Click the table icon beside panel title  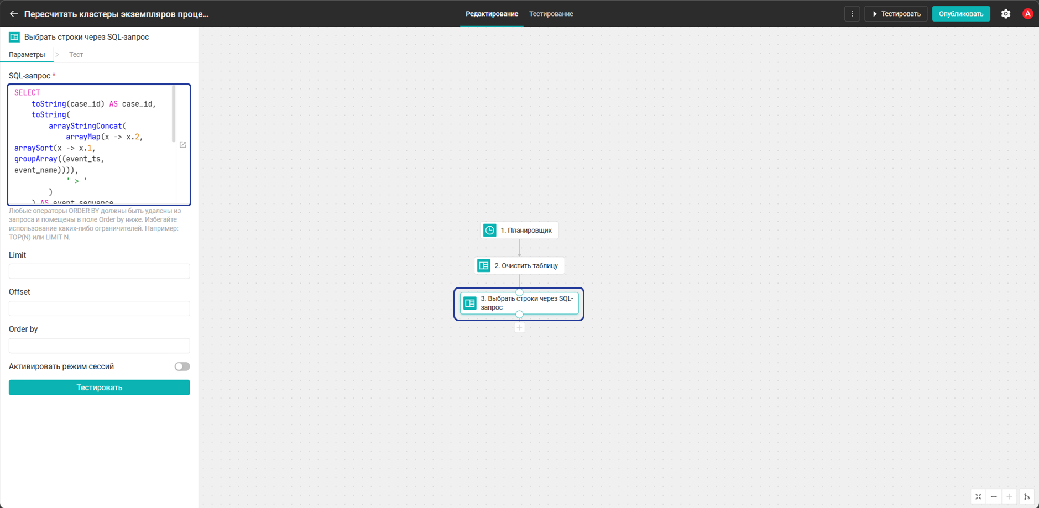point(14,37)
